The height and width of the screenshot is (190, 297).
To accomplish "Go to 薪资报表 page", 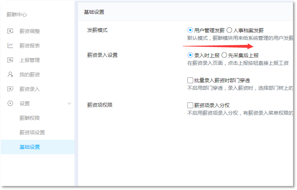I will 30,46.
